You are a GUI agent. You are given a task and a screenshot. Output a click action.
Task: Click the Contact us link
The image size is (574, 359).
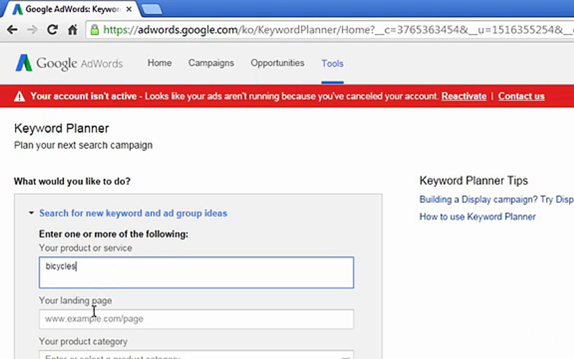(x=521, y=96)
